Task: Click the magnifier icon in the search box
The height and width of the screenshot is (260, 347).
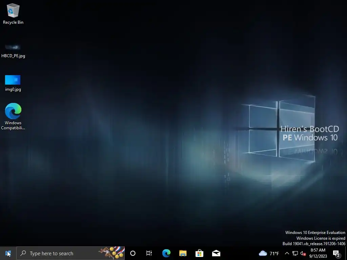Action: pos(23,253)
